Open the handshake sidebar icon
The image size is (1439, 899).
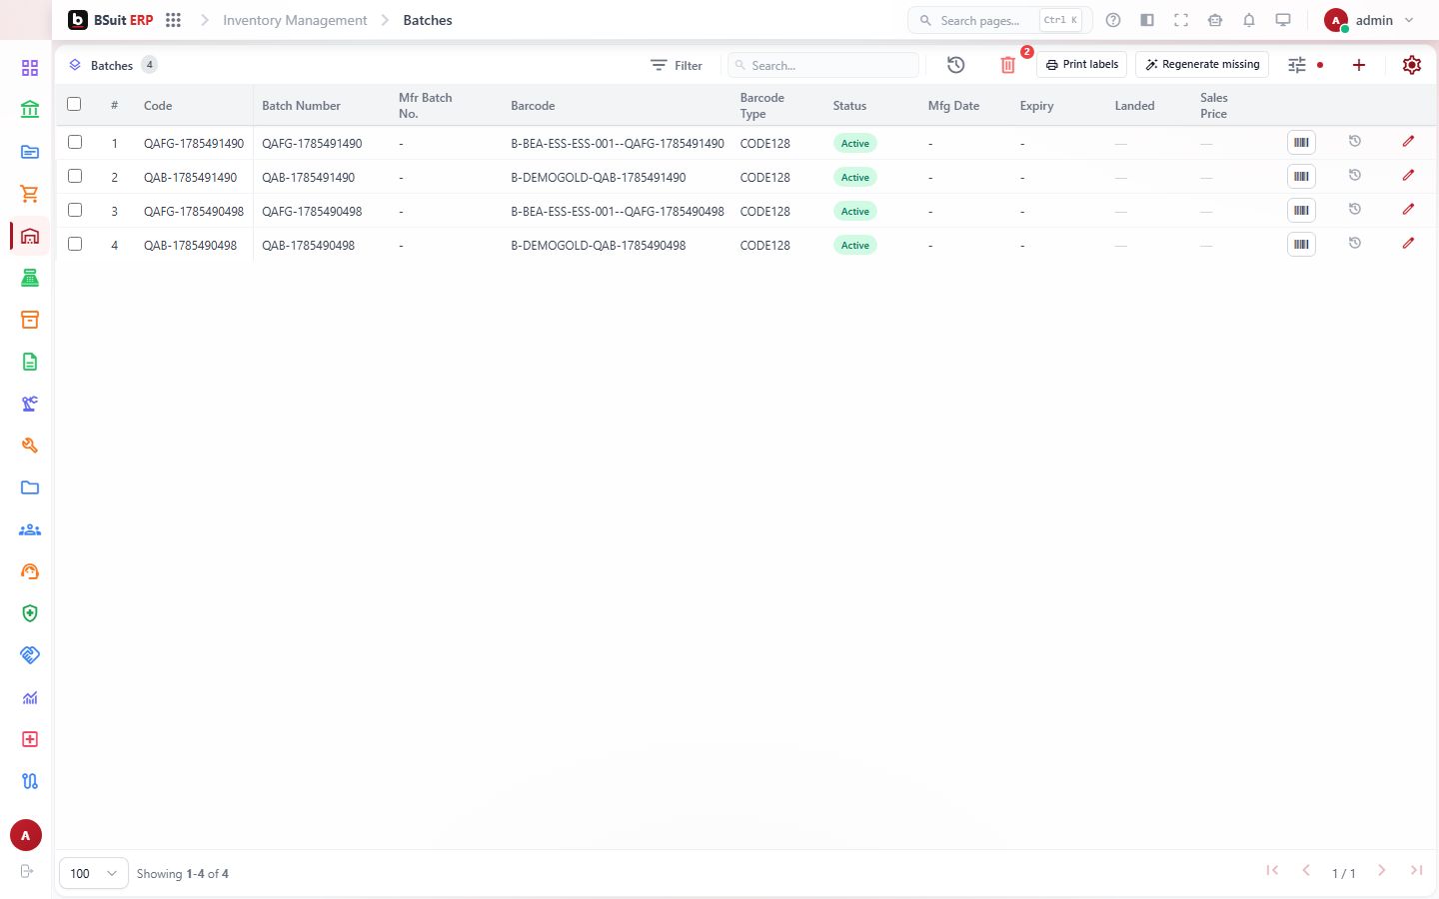[x=30, y=655]
